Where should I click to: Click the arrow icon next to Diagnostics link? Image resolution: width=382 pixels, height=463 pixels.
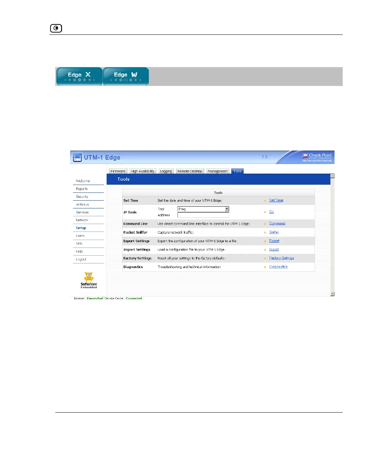265,267
